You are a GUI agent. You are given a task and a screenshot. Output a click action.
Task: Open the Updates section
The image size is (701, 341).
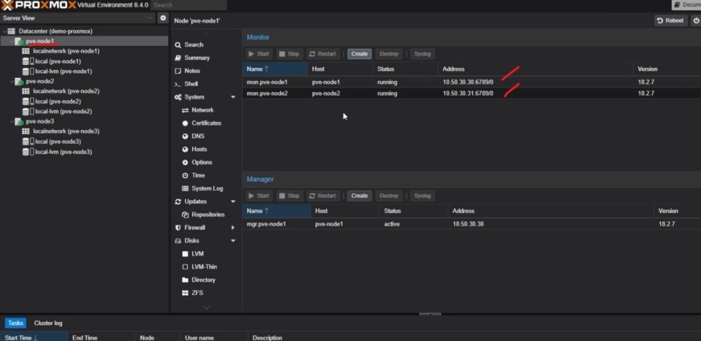[196, 201]
